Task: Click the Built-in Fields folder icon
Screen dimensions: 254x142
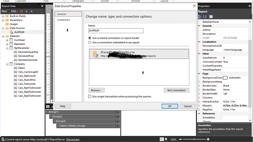Action: (7, 16)
